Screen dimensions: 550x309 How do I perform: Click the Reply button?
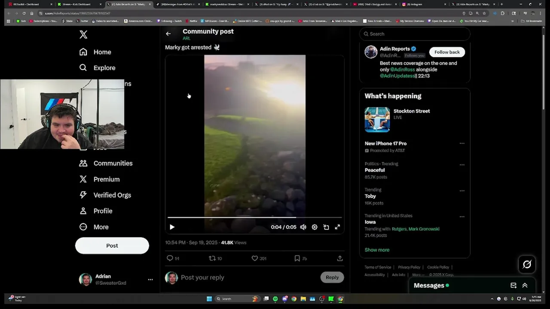[x=332, y=277]
